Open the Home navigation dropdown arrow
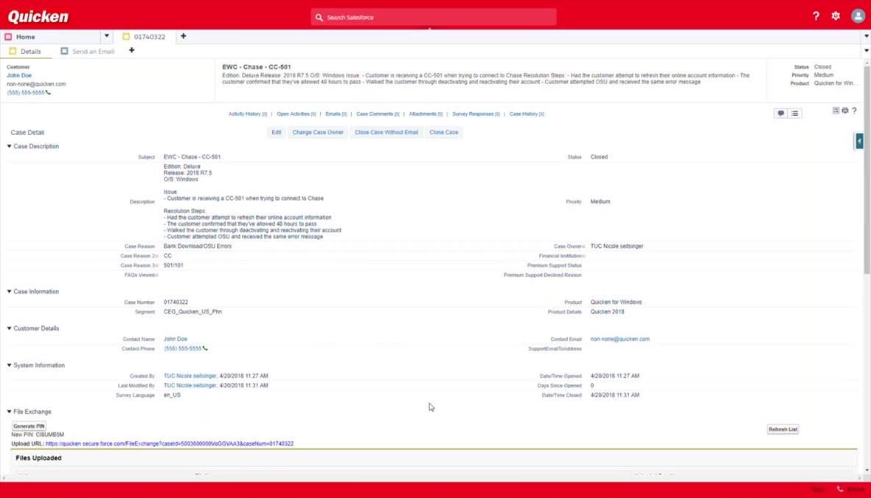871x498 pixels. click(106, 36)
